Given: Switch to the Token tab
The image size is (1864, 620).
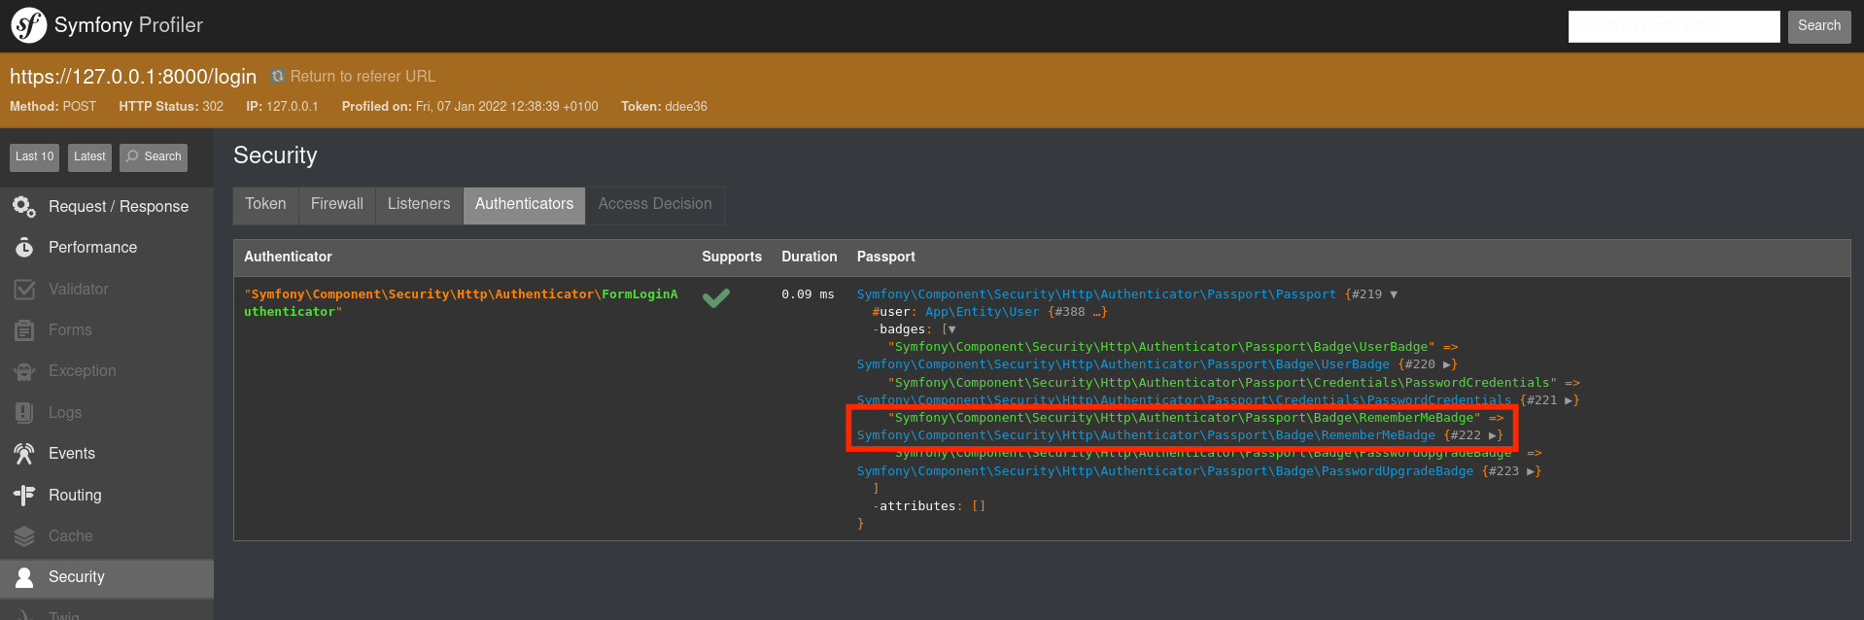Looking at the screenshot, I should point(265,205).
